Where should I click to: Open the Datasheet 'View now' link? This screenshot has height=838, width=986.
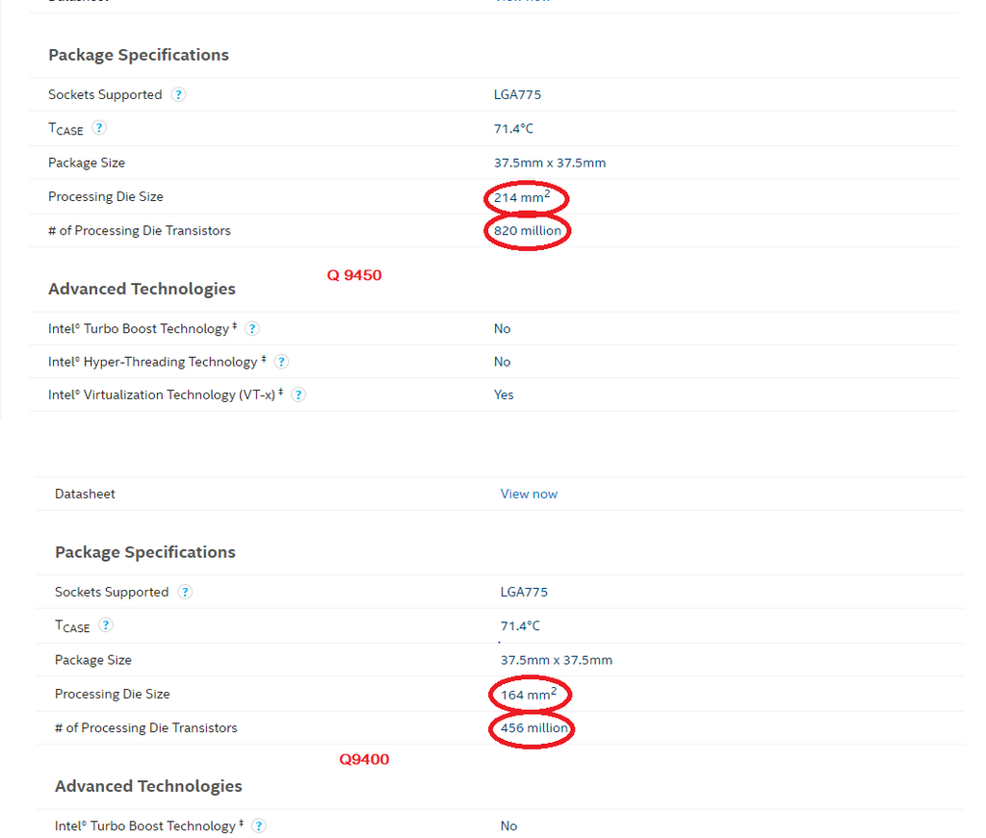(529, 494)
